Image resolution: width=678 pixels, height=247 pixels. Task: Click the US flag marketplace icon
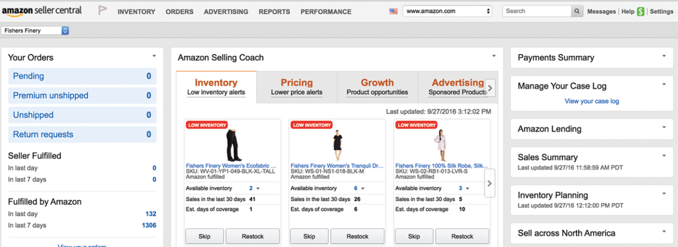393,11
